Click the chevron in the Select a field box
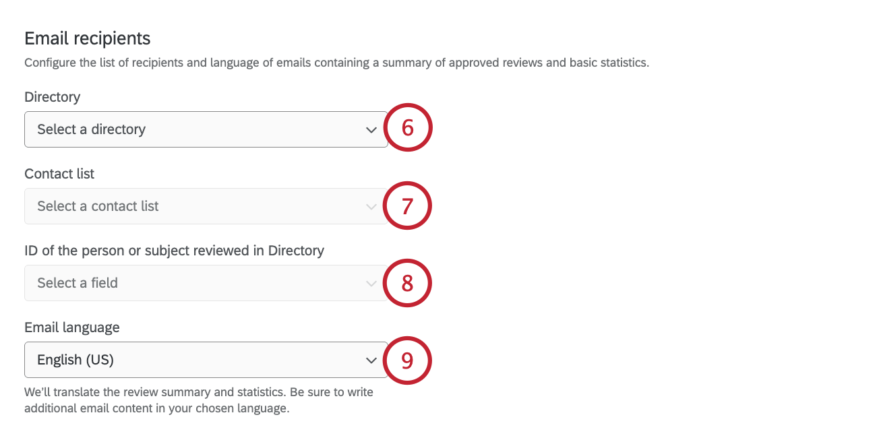Image resolution: width=879 pixels, height=442 pixels. pyautogui.click(x=371, y=284)
